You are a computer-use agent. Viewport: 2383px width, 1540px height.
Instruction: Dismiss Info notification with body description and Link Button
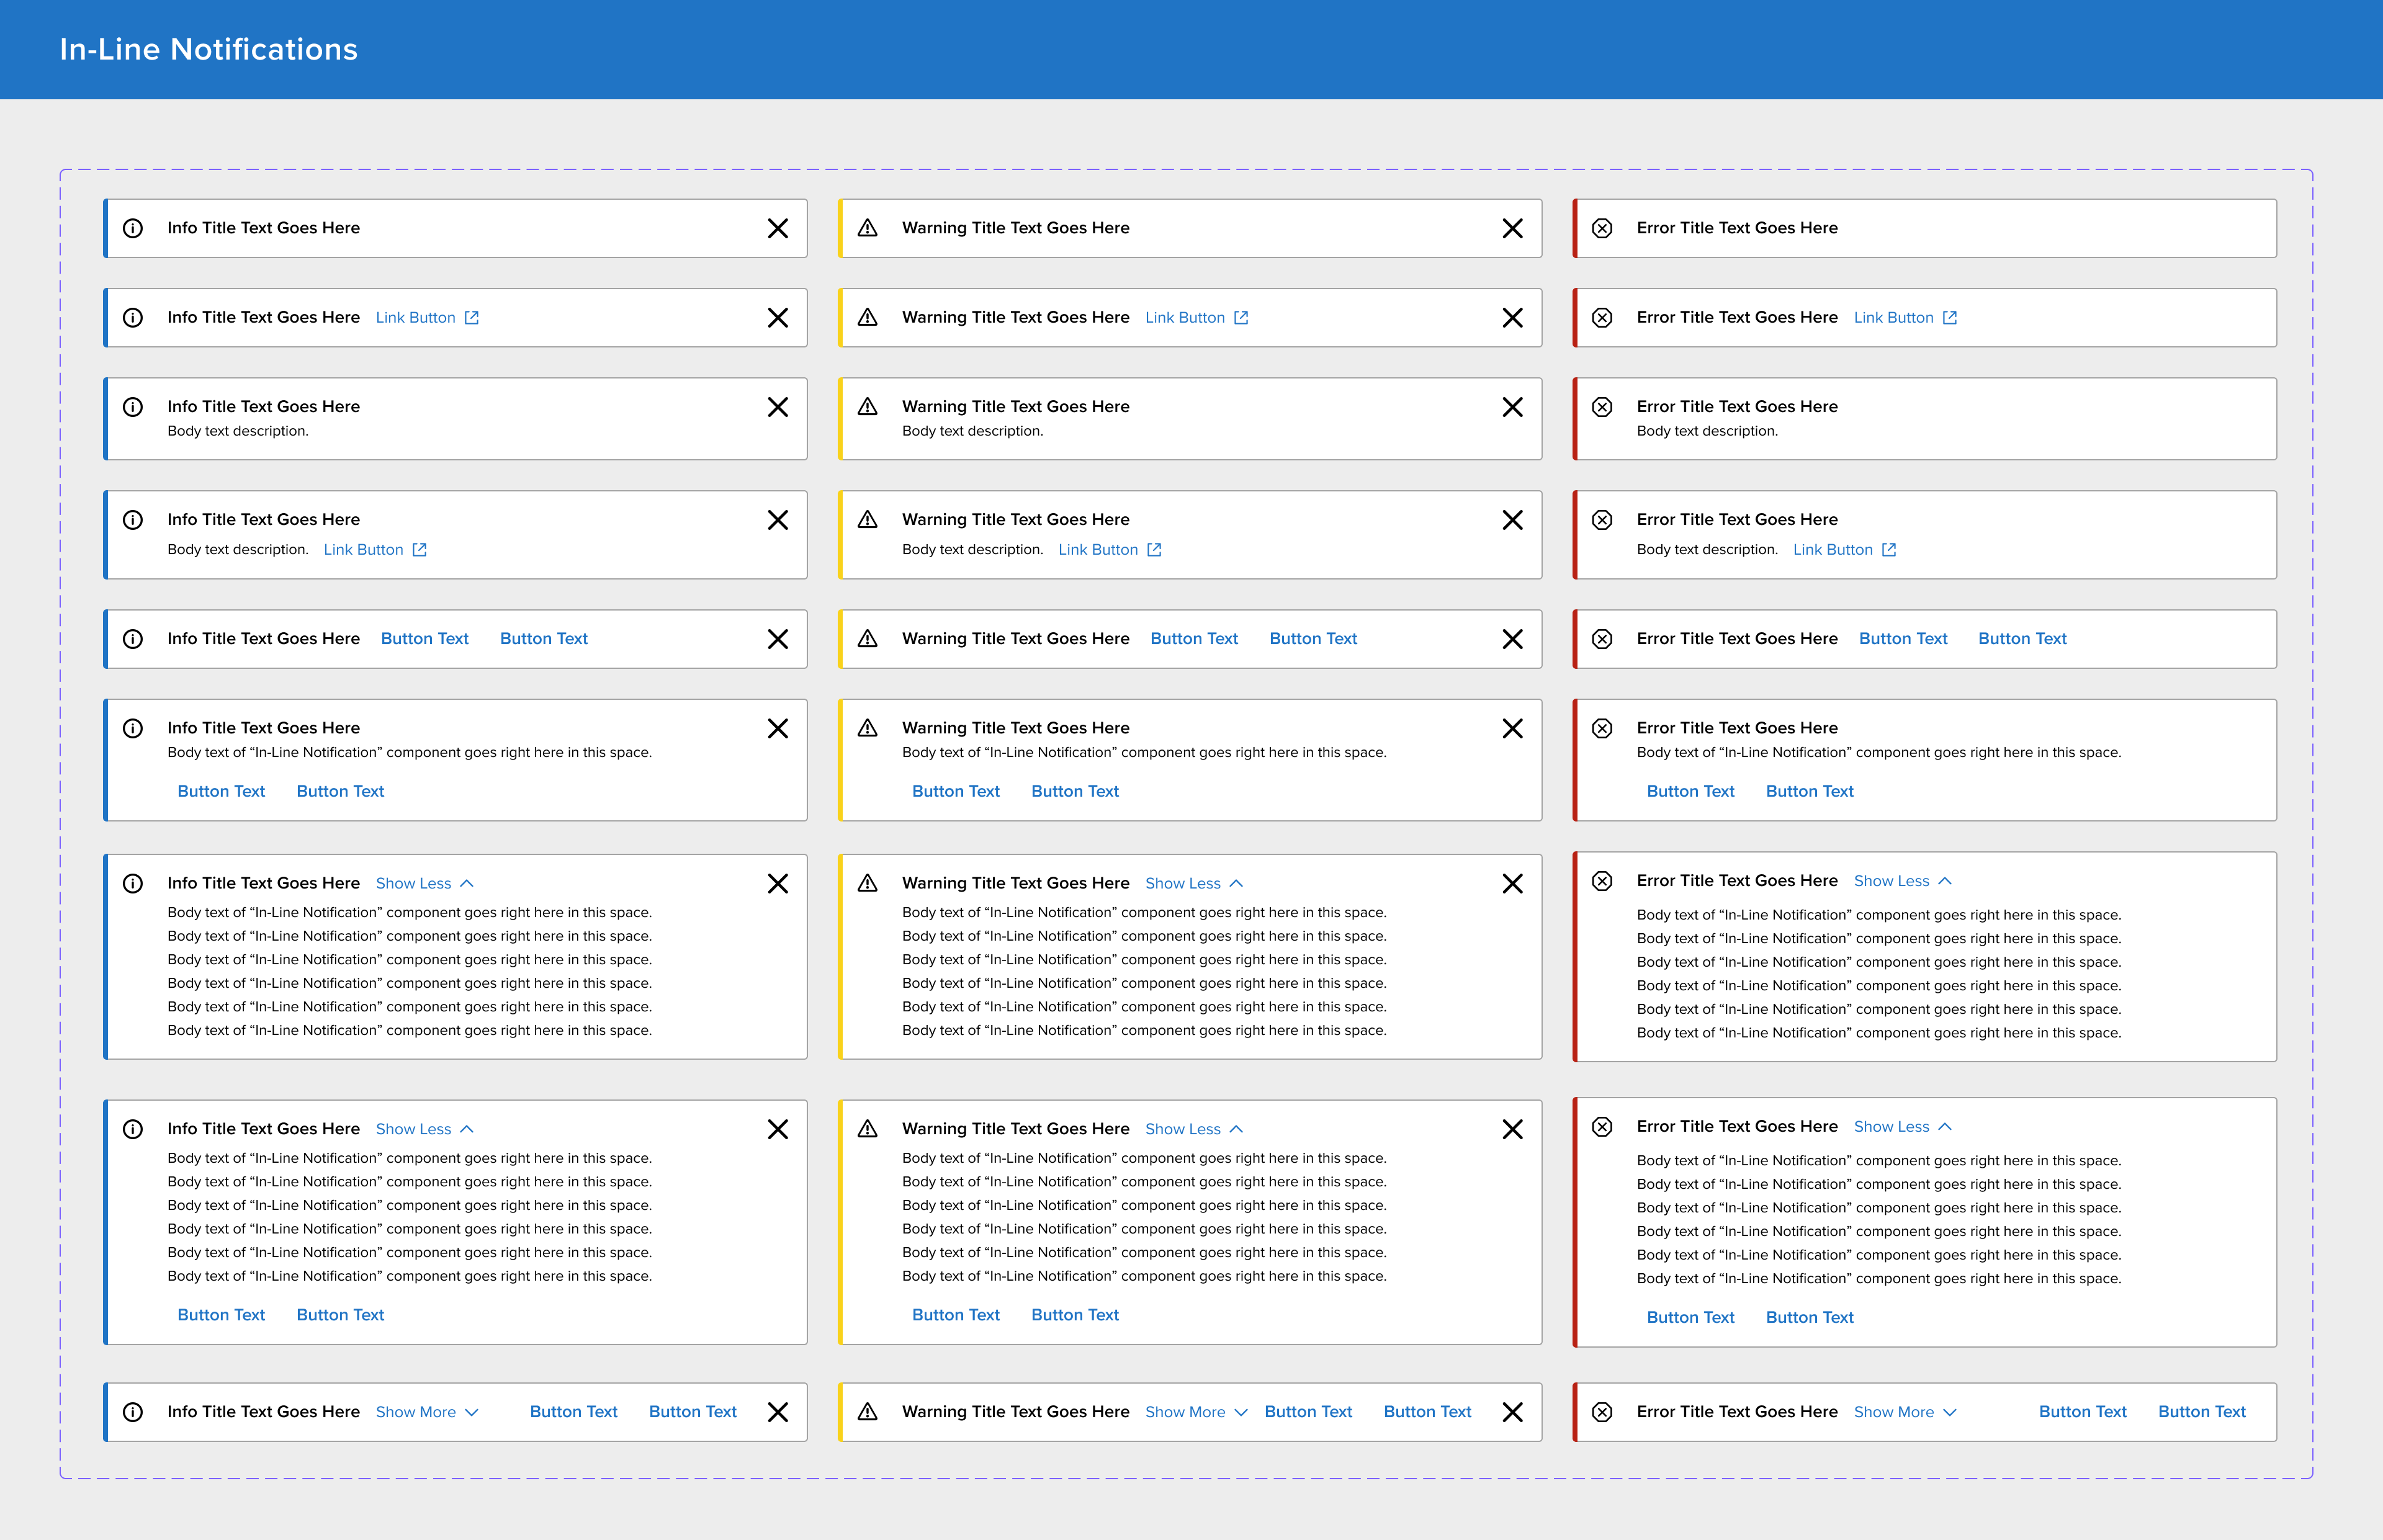point(777,520)
